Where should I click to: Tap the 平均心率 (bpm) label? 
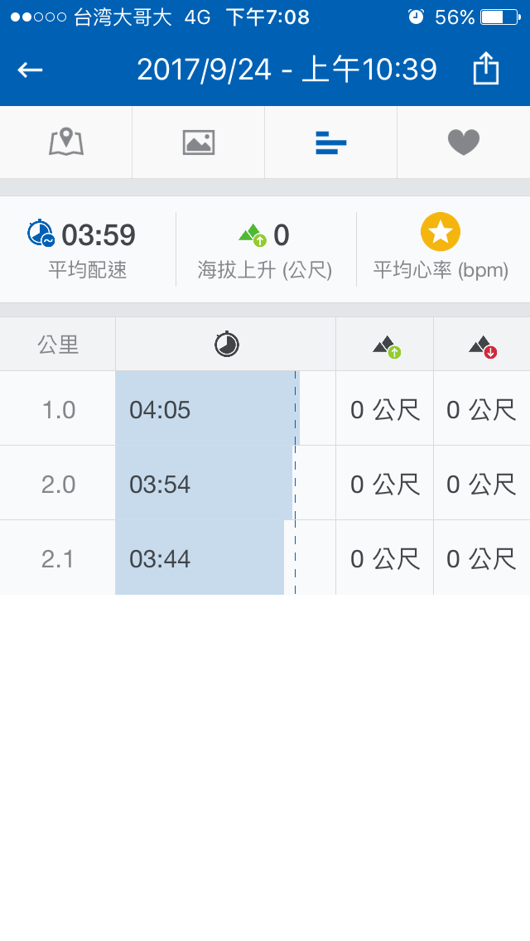pyautogui.click(x=441, y=270)
